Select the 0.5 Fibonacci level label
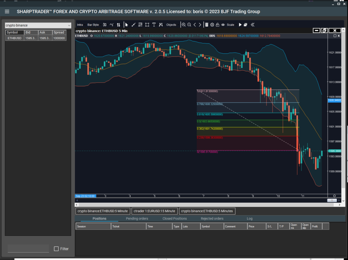348x260 pixels. 208,122
